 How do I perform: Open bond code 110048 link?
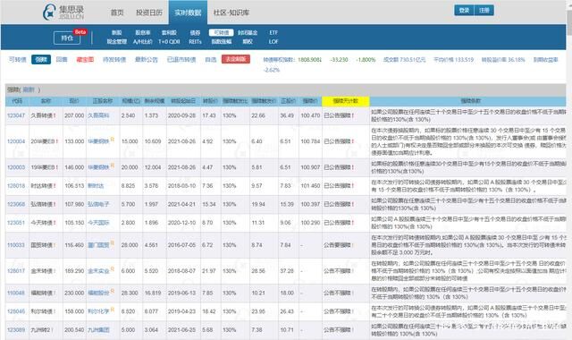tap(16, 293)
